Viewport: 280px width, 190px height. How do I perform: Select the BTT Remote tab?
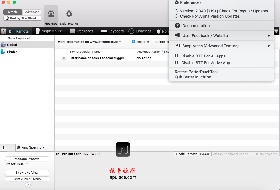click(x=16, y=31)
